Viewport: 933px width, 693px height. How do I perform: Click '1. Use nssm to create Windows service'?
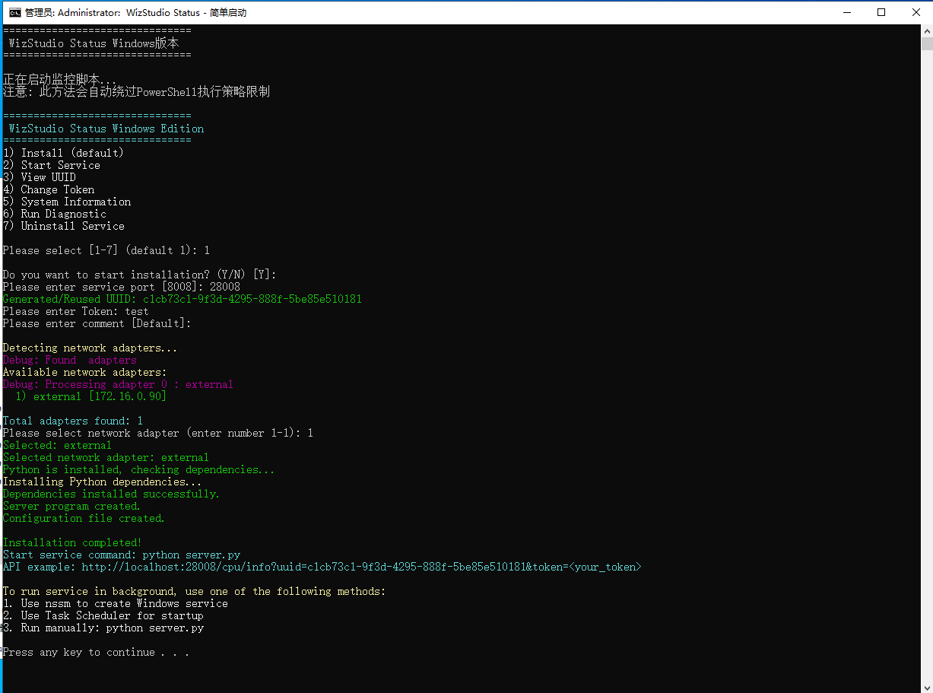[x=116, y=603]
